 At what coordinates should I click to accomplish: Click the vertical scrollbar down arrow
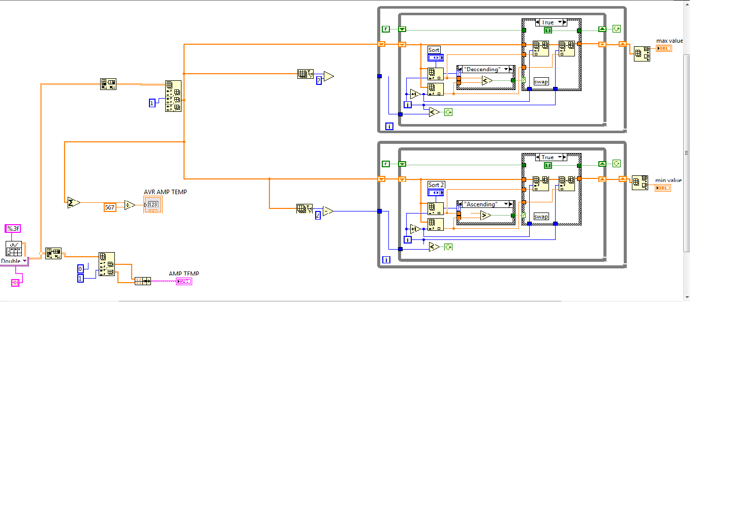(687, 297)
